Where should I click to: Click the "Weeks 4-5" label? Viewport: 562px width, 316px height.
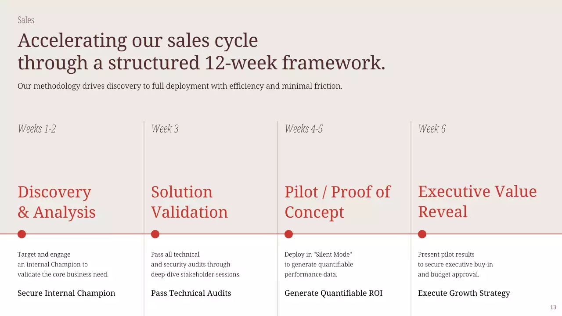tap(303, 129)
